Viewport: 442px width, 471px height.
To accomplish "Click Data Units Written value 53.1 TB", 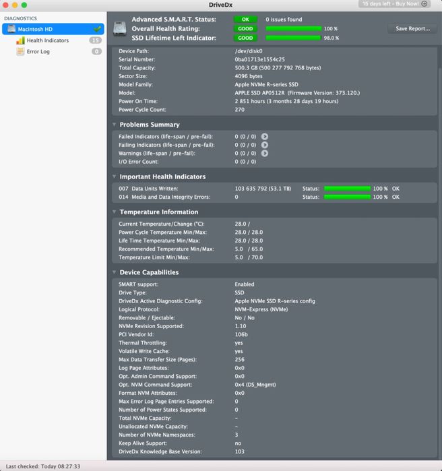I will [263, 189].
